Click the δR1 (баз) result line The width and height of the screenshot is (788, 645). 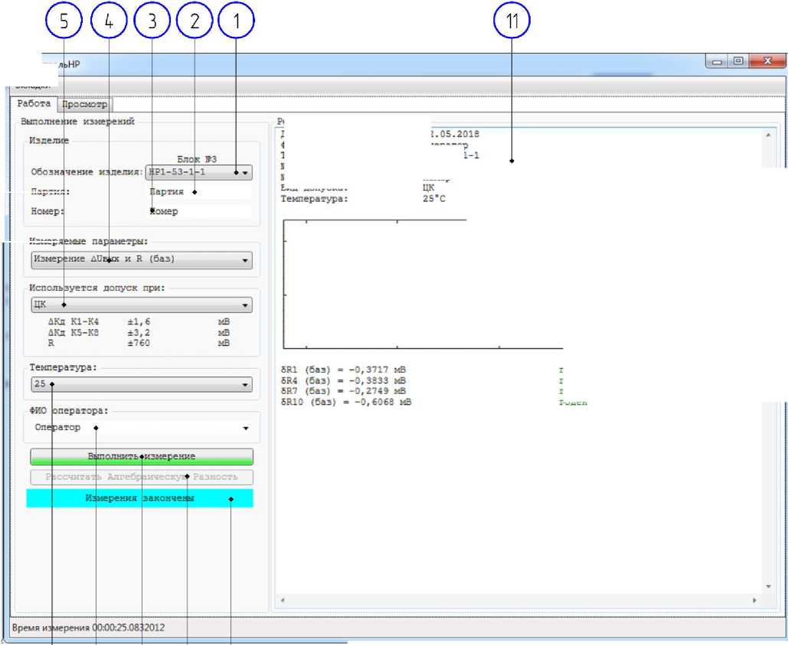[x=345, y=370]
